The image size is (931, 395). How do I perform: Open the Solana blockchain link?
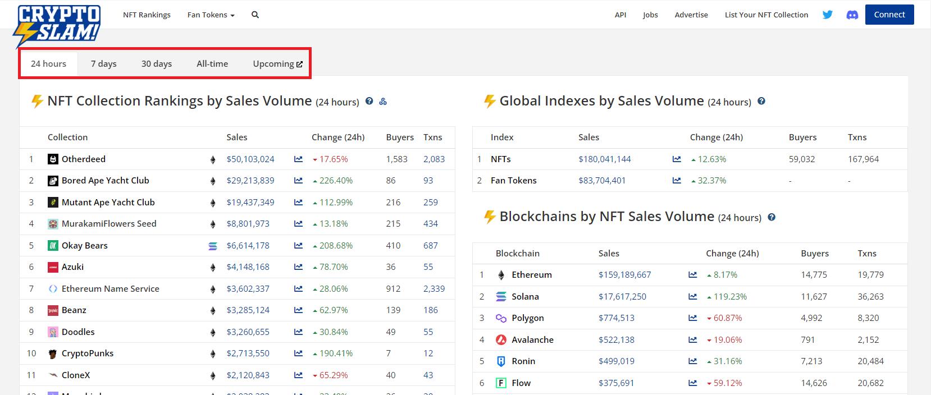click(525, 297)
